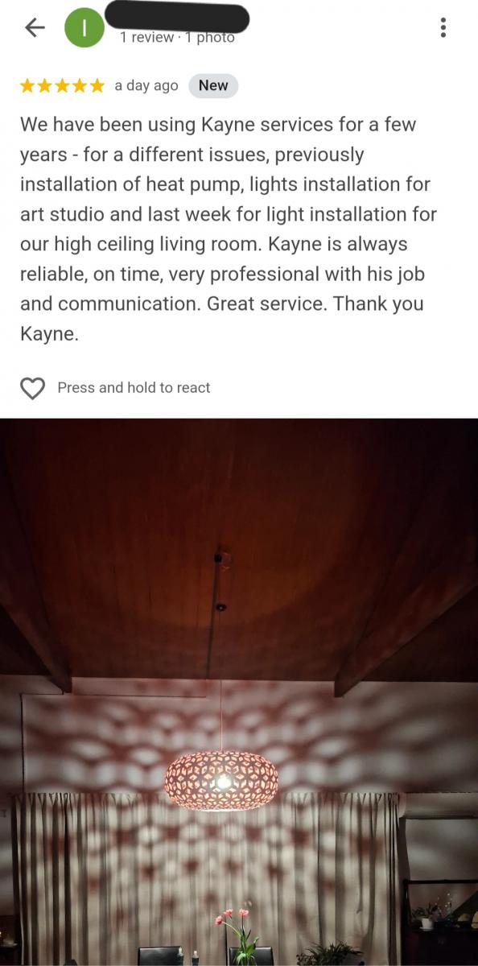Click the fifth yellow rating star
The height and width of the screenshot is (966, 478).
click(97, 85)
